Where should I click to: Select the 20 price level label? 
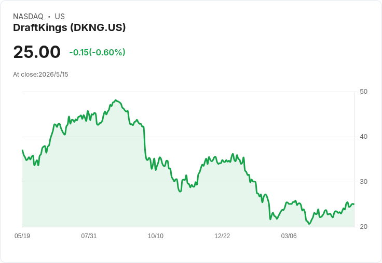363,227
